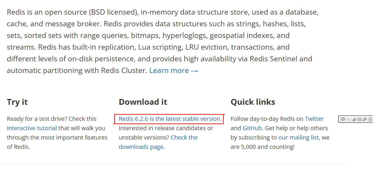
Task: Open the Learn more link
Action: click(174, 71)
